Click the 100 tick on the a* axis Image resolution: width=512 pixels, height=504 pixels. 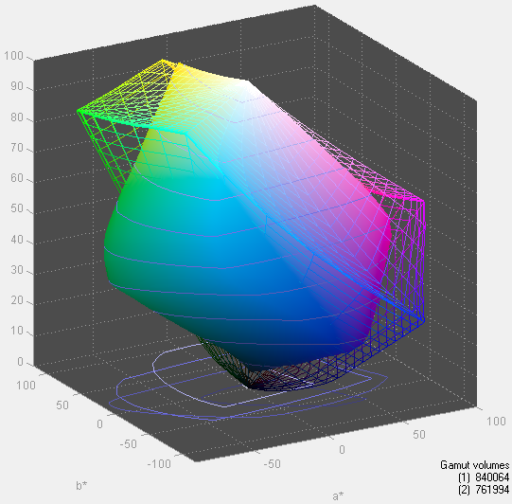point(496,421)
